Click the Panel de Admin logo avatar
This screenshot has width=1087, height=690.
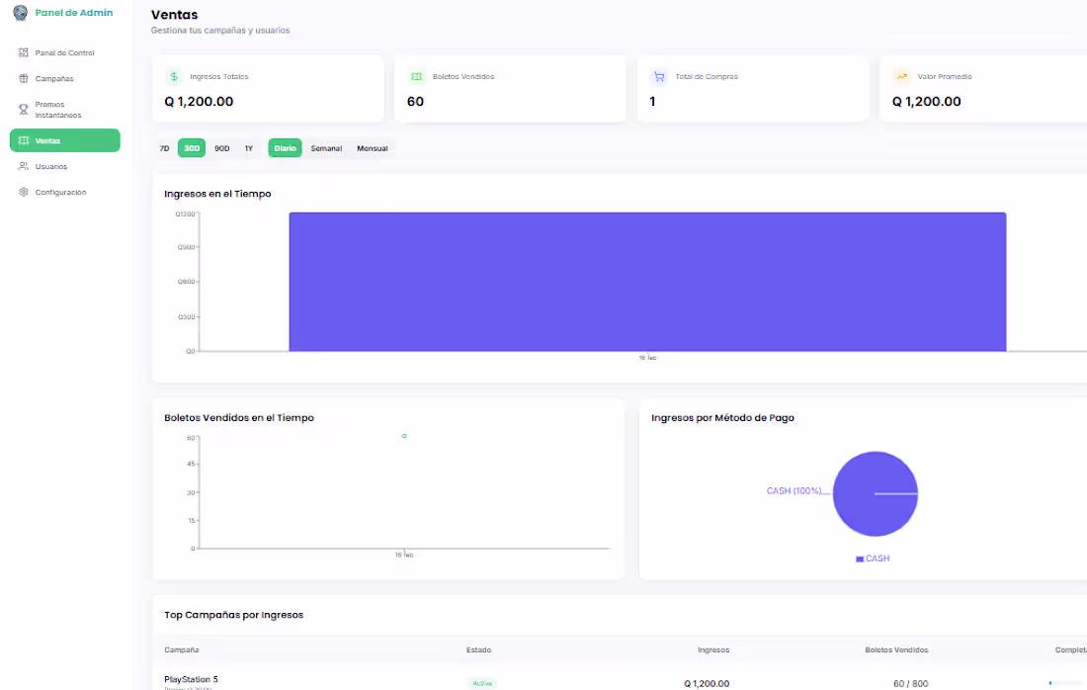pyautogui.click(x=20, y=13)
